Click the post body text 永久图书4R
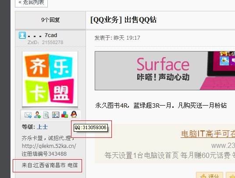Screen dimensions: 235x178 (x=112, y=106)
